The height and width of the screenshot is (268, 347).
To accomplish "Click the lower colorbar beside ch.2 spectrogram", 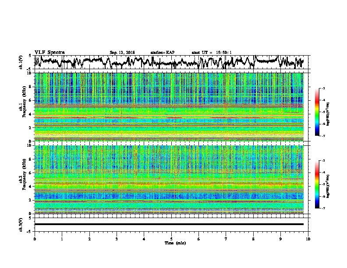I will (x=317, y=184).
